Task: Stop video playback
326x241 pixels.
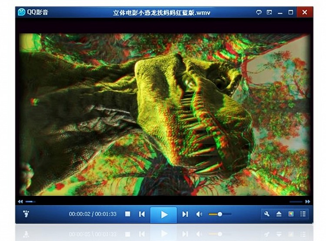Action: pos(128,214)
